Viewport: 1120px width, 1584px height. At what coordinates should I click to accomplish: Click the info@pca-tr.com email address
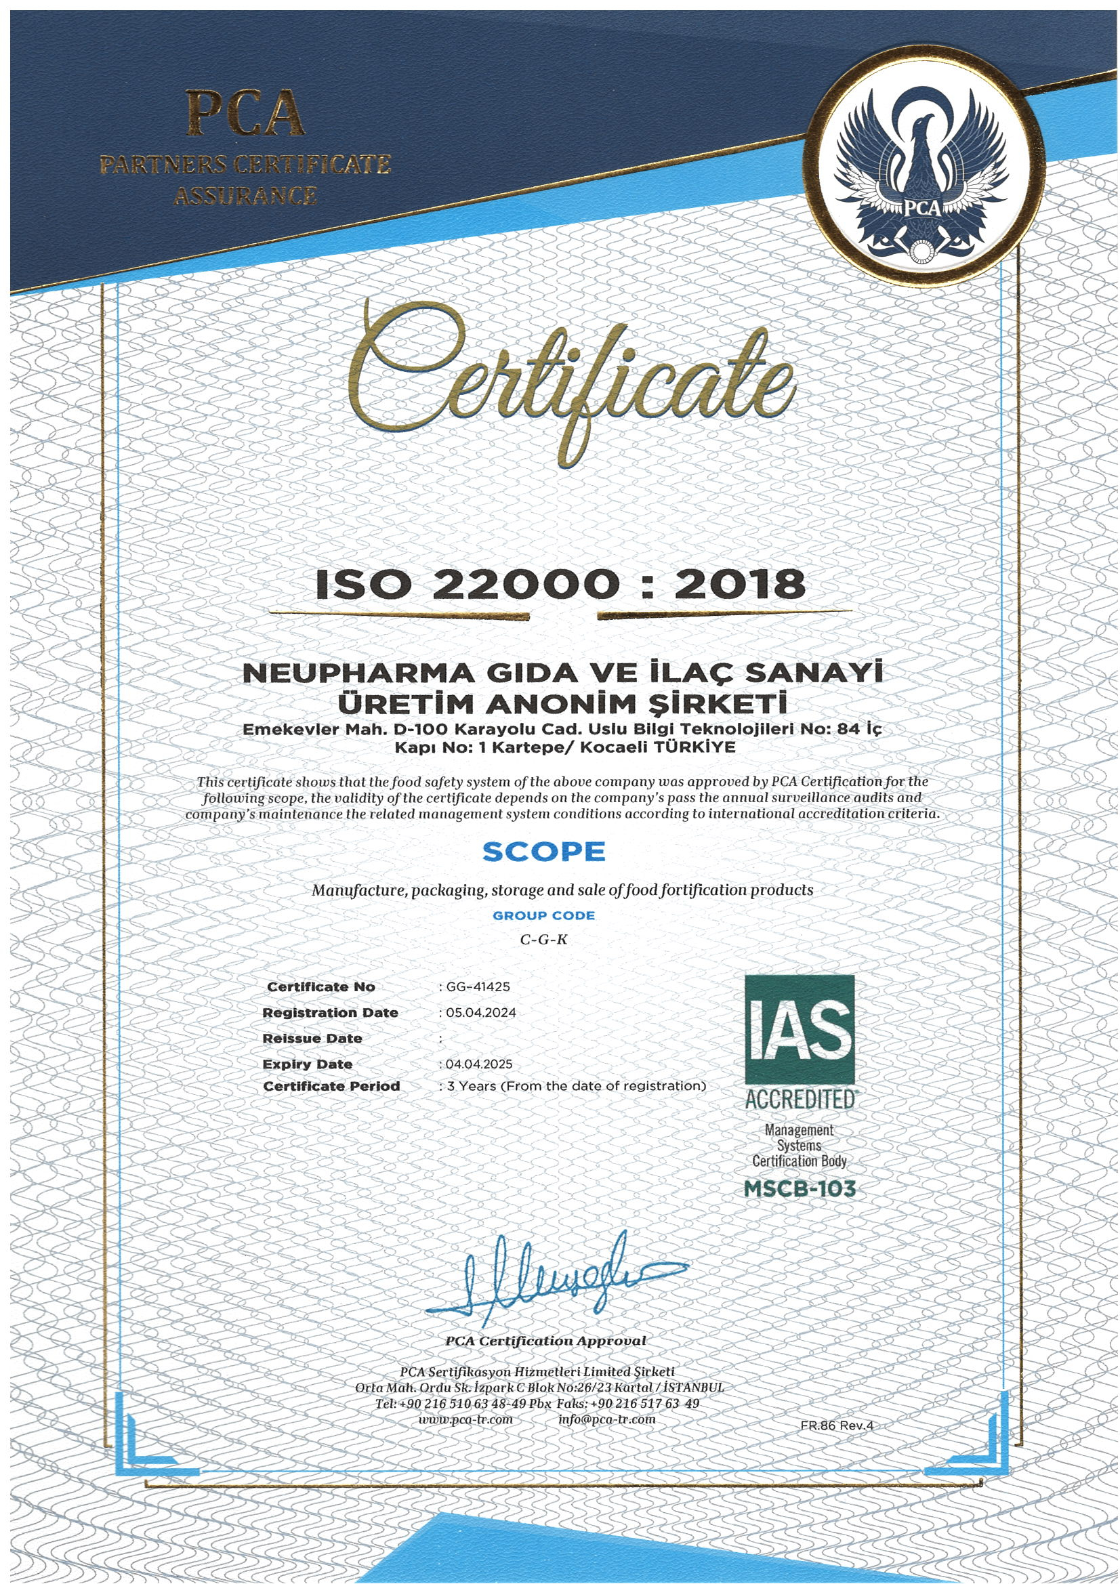606,1419
